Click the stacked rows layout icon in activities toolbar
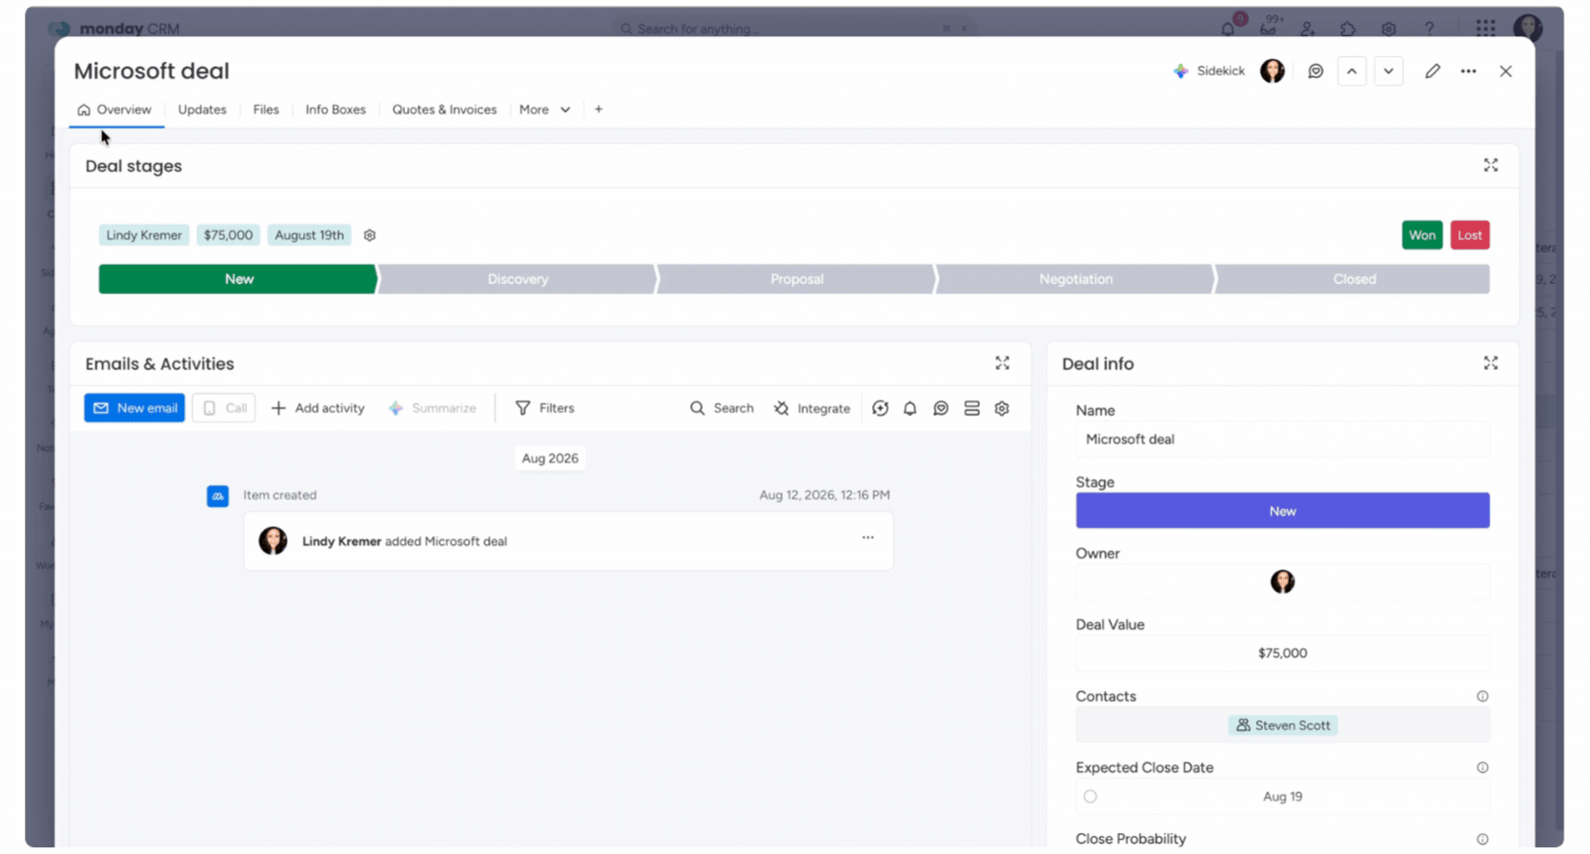This screenshot has height=854, width=1590. pos(971,408)
